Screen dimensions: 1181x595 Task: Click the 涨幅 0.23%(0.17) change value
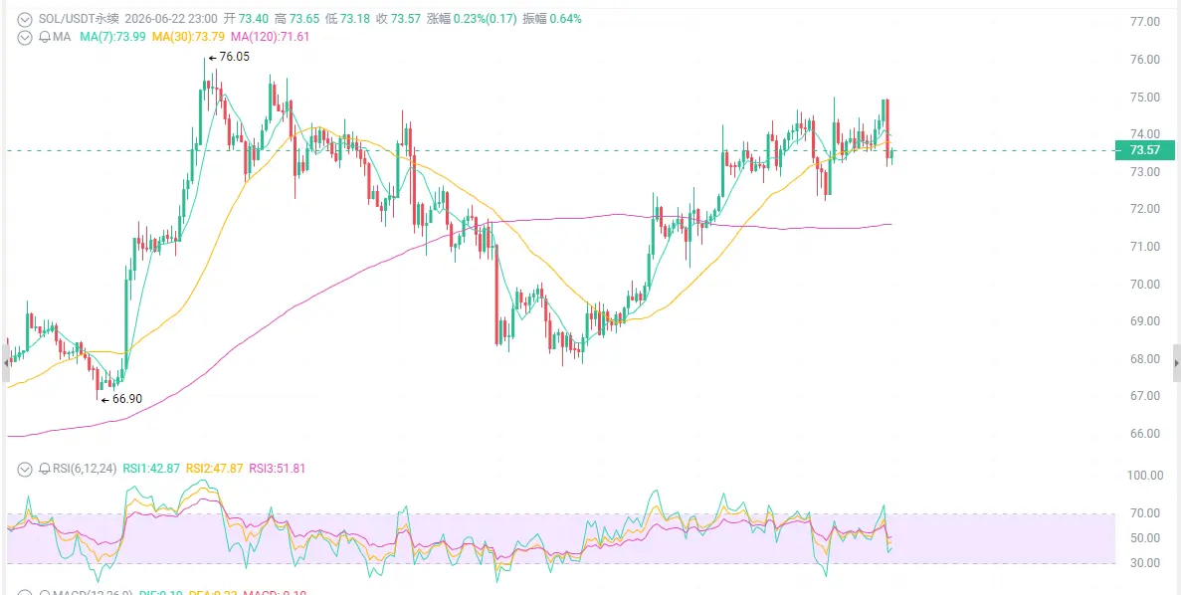point(473,19)
